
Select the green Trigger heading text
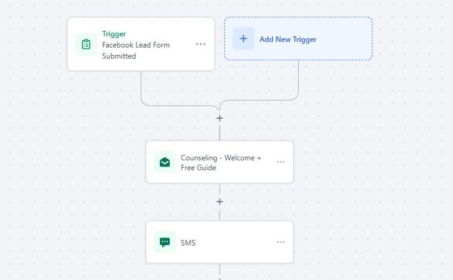click(x=114, y=34)
